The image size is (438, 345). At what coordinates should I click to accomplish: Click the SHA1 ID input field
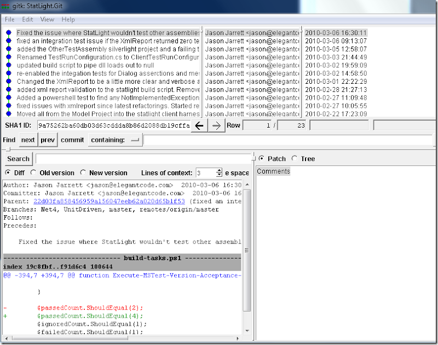(x=114, y=125)
